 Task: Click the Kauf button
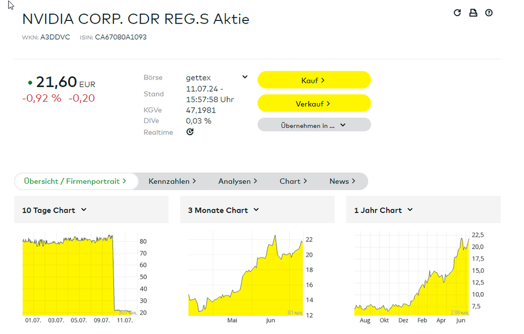314,80
